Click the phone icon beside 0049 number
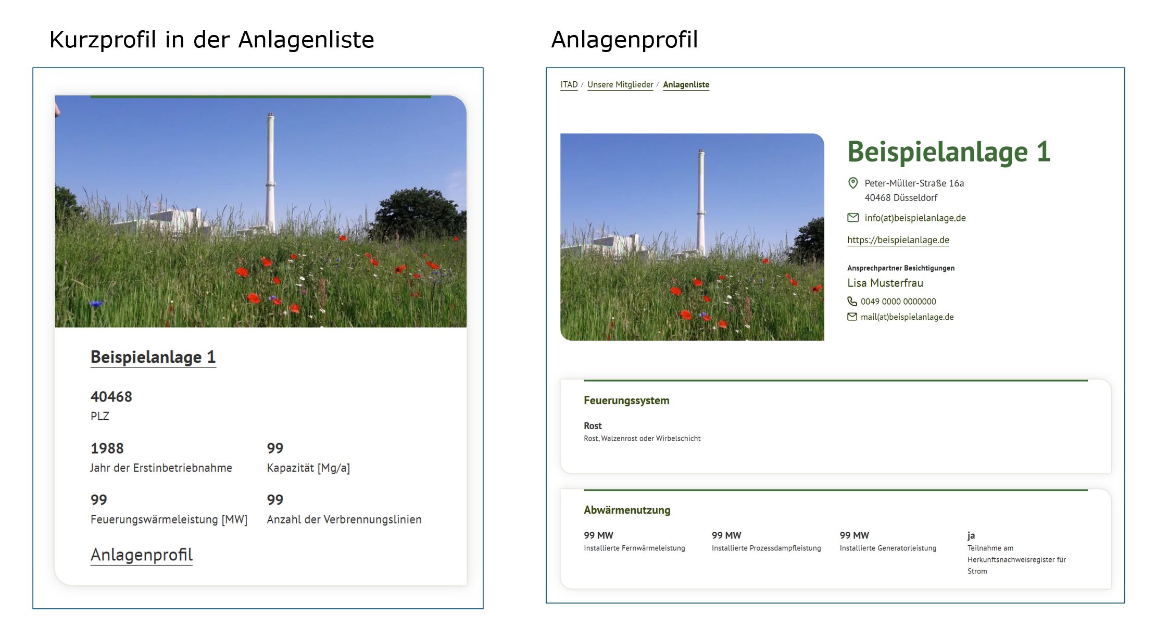 point(852,302)
